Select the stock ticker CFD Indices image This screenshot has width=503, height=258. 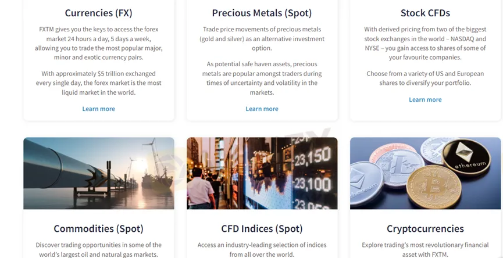point(262,173)
